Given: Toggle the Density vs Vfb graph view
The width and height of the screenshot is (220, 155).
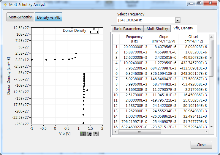Looking at the screenshot, I should tap(48, 17).
